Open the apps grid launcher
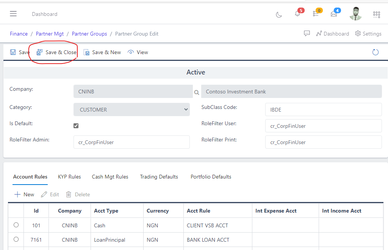The image size is (388, 250). [x=376, y=14]
